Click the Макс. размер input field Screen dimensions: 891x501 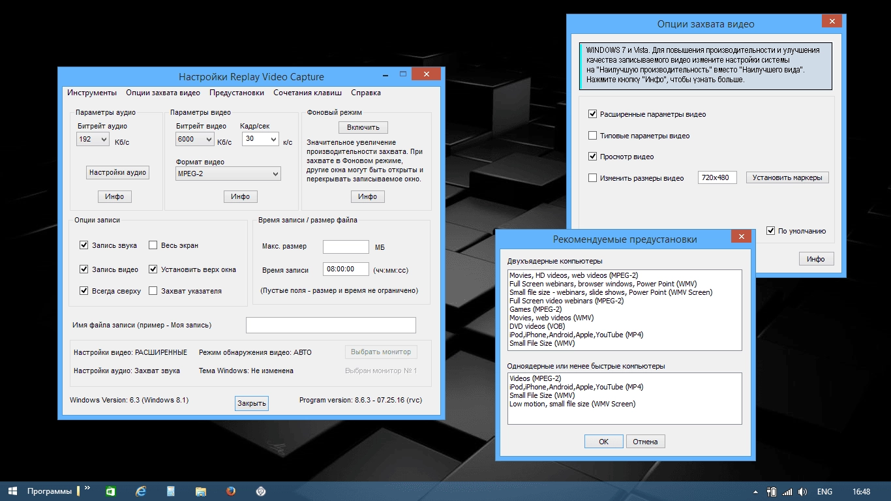coord(346,247)
